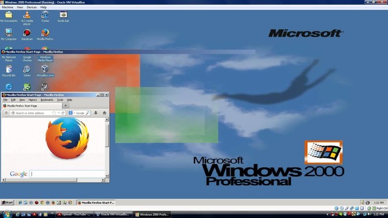This screenshot has height=218, width=388.
Task: Click the search magnifier icon in Firefox
Action: tap(87, 113)
